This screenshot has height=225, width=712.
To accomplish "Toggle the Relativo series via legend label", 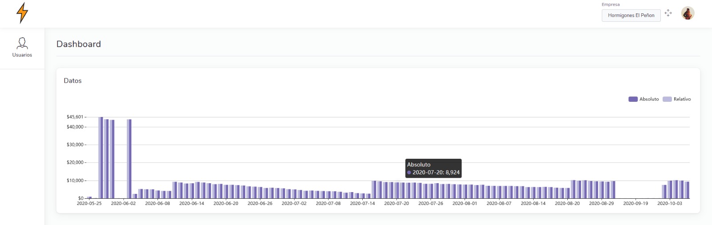I will coord(682,99).
